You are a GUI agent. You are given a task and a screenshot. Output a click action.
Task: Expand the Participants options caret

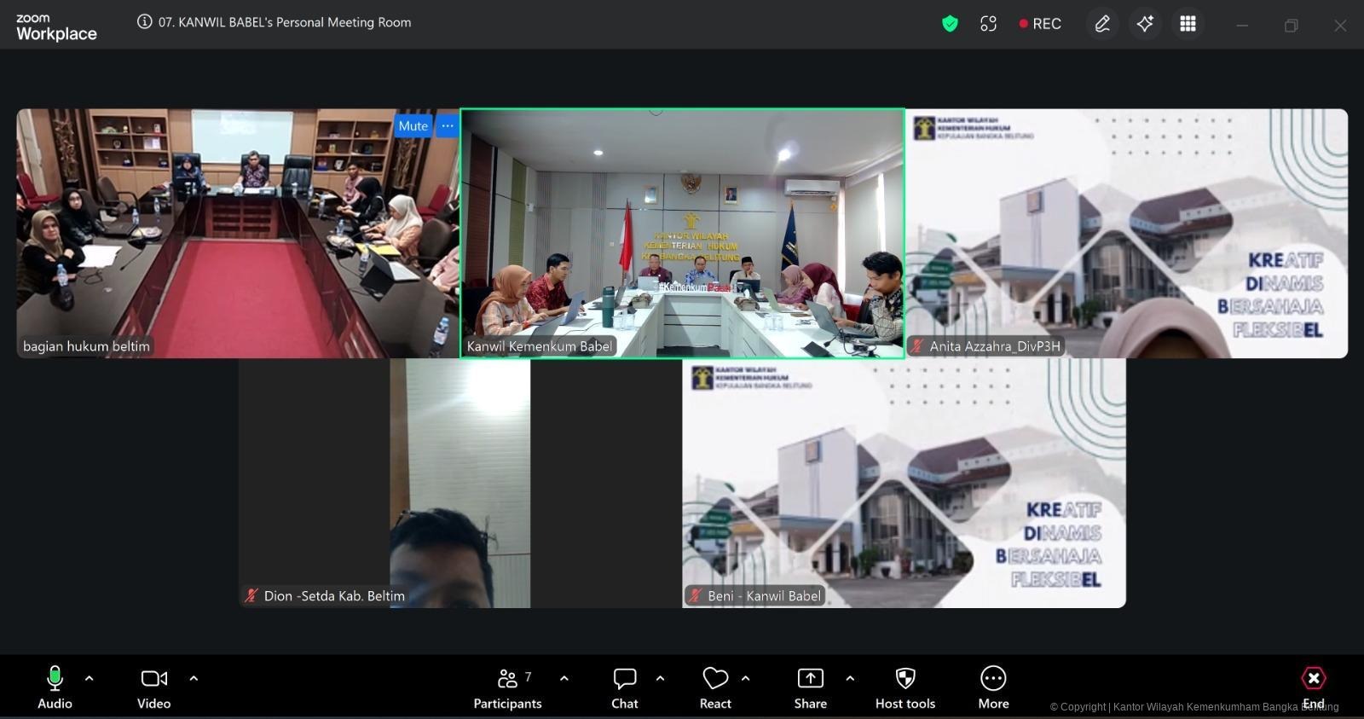pyautogui.click(x=564, y=679)
